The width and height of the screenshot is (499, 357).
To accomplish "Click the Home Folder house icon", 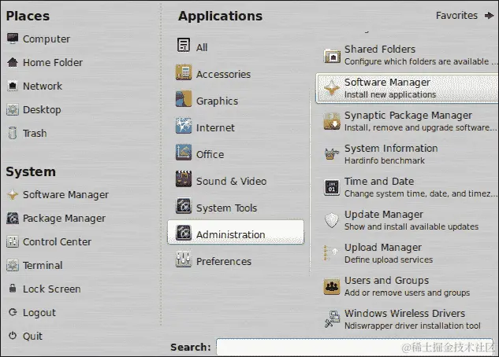I will 13,62.
